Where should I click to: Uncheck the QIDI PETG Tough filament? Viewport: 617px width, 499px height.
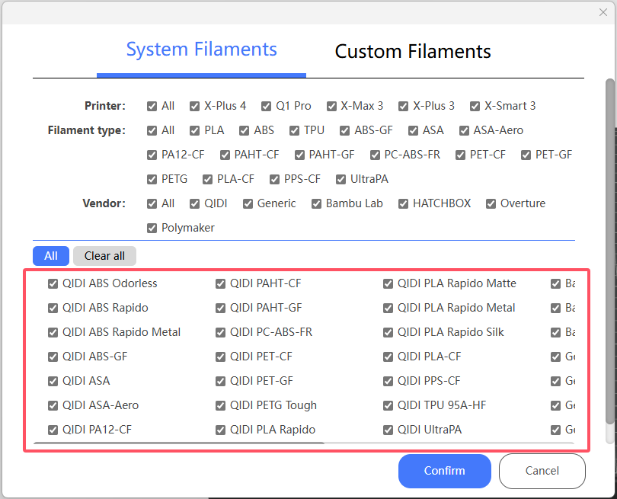220,406
